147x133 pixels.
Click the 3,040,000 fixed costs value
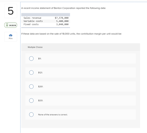62,24
